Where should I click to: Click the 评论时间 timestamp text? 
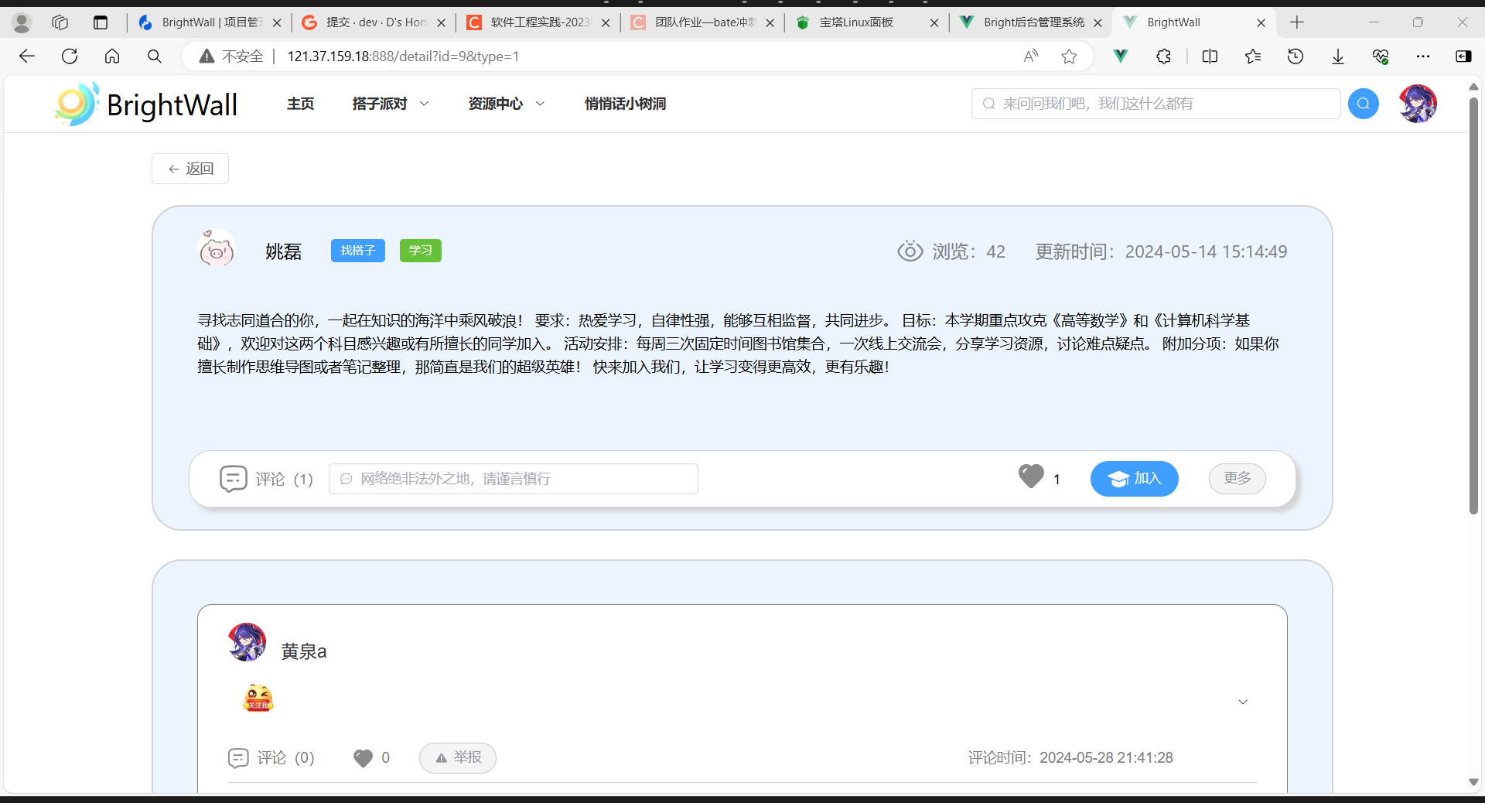coord(1070,758)
